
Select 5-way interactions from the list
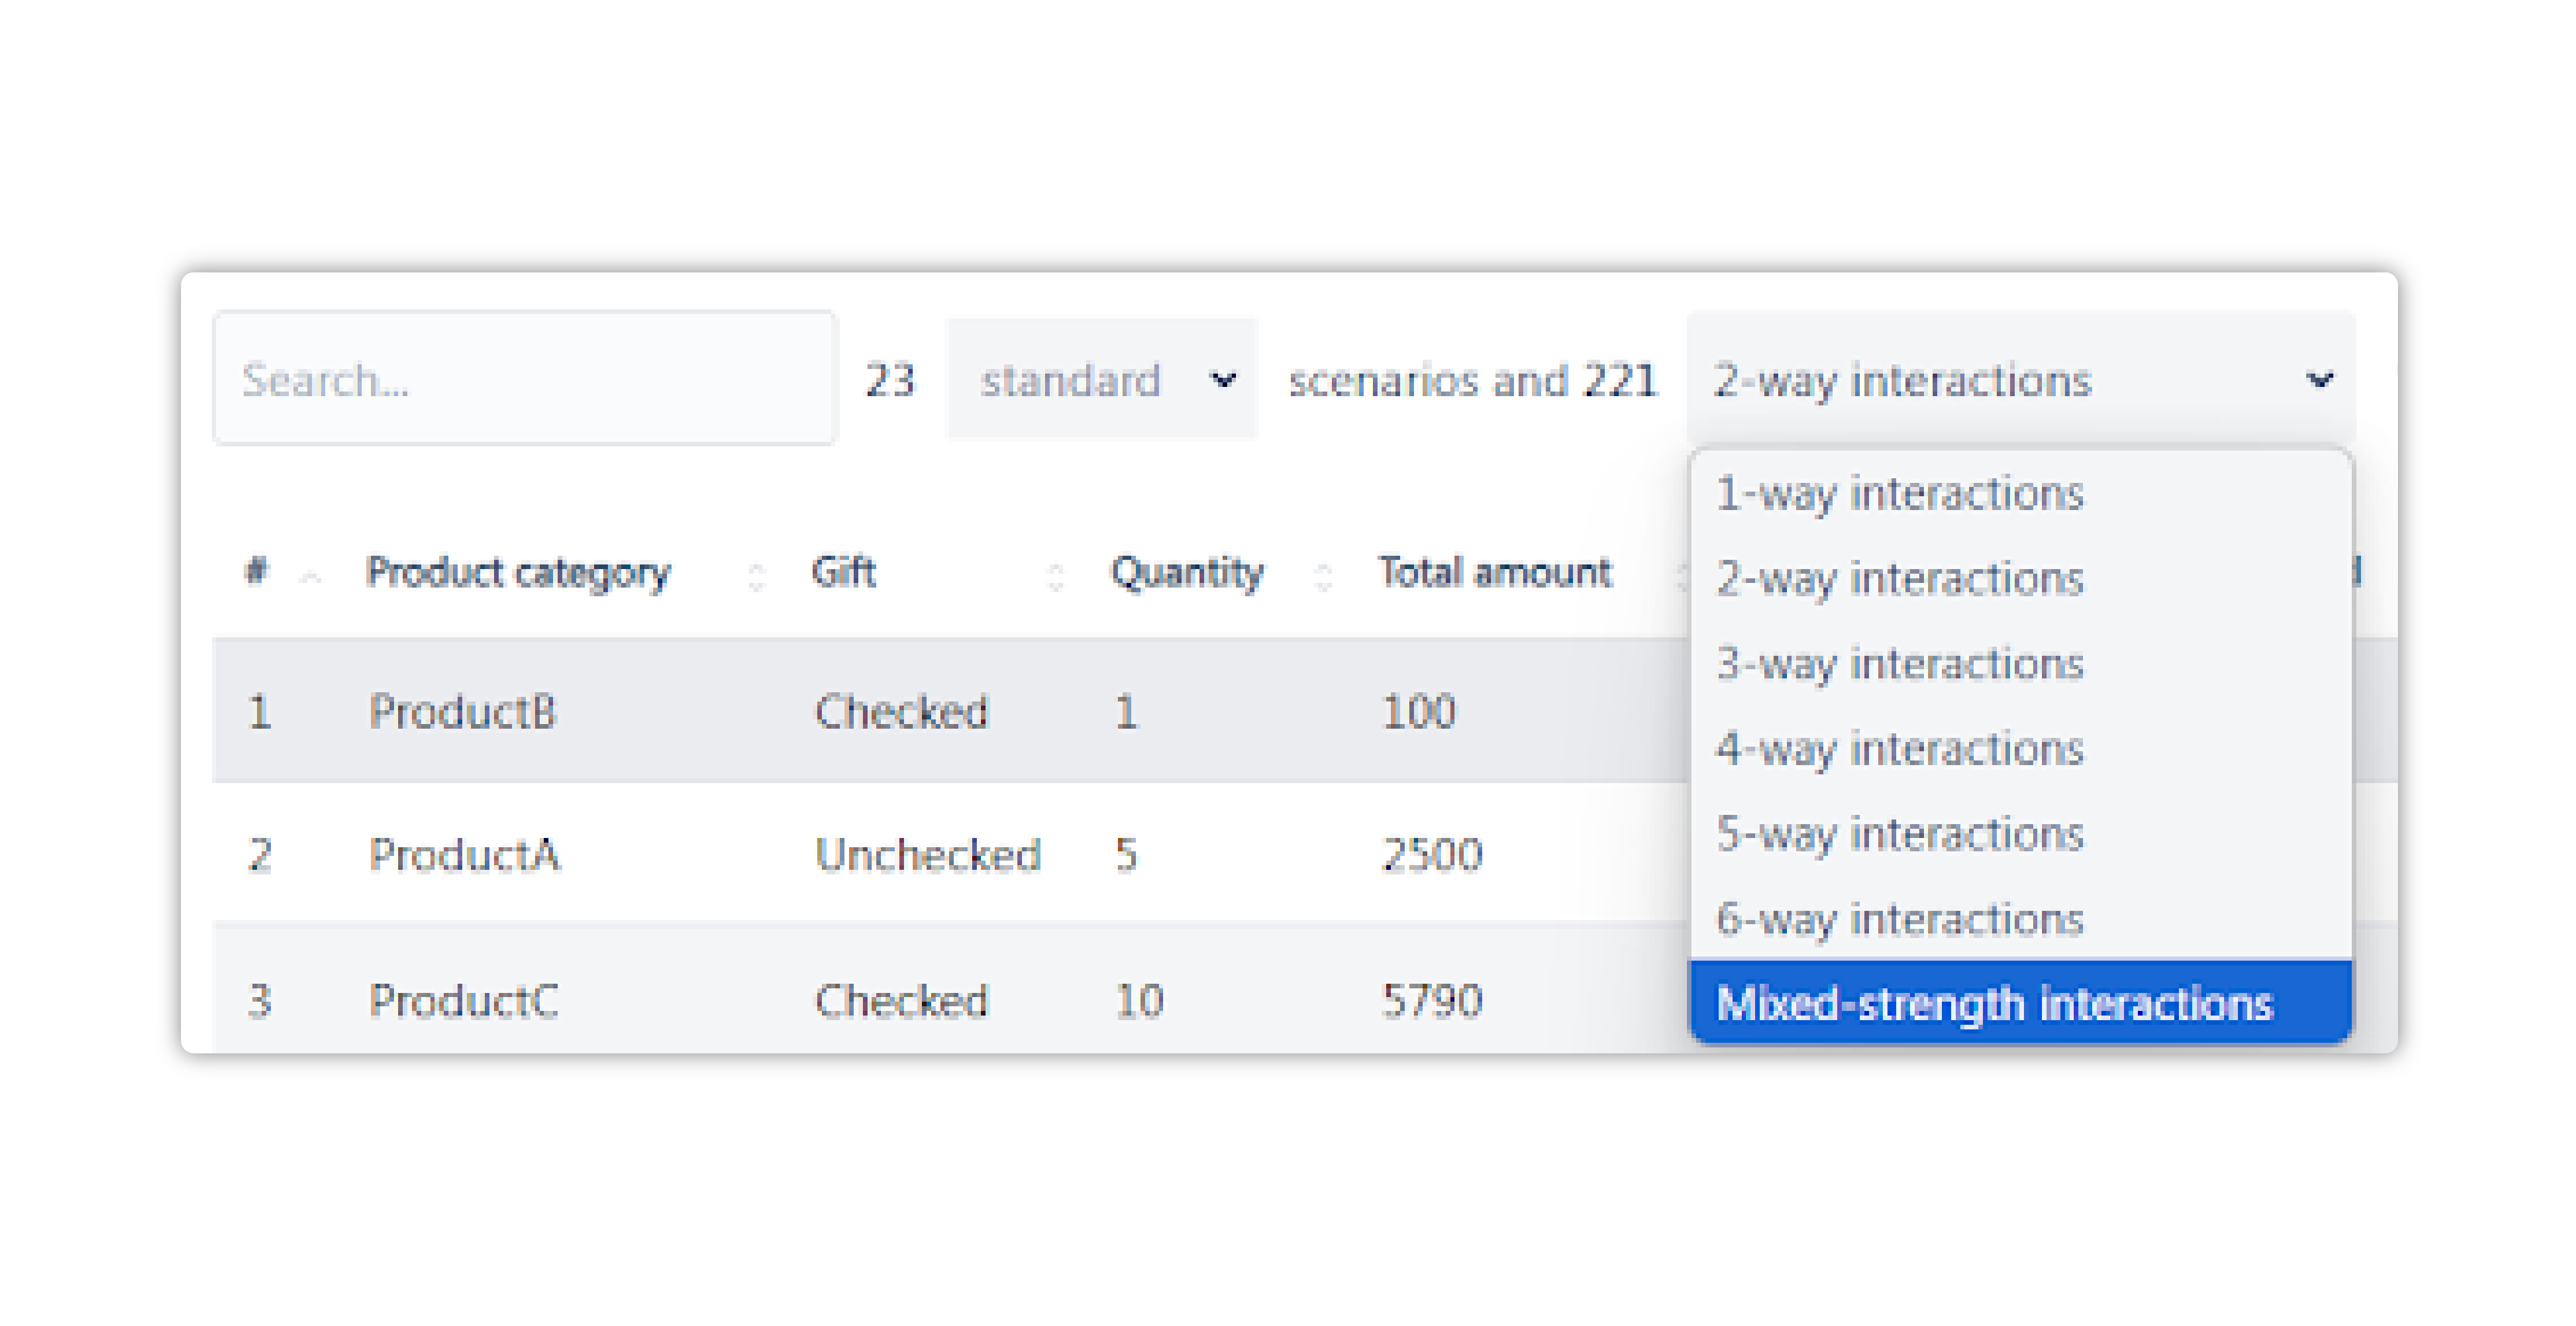pyautogui.click(x=1900, y=834)
